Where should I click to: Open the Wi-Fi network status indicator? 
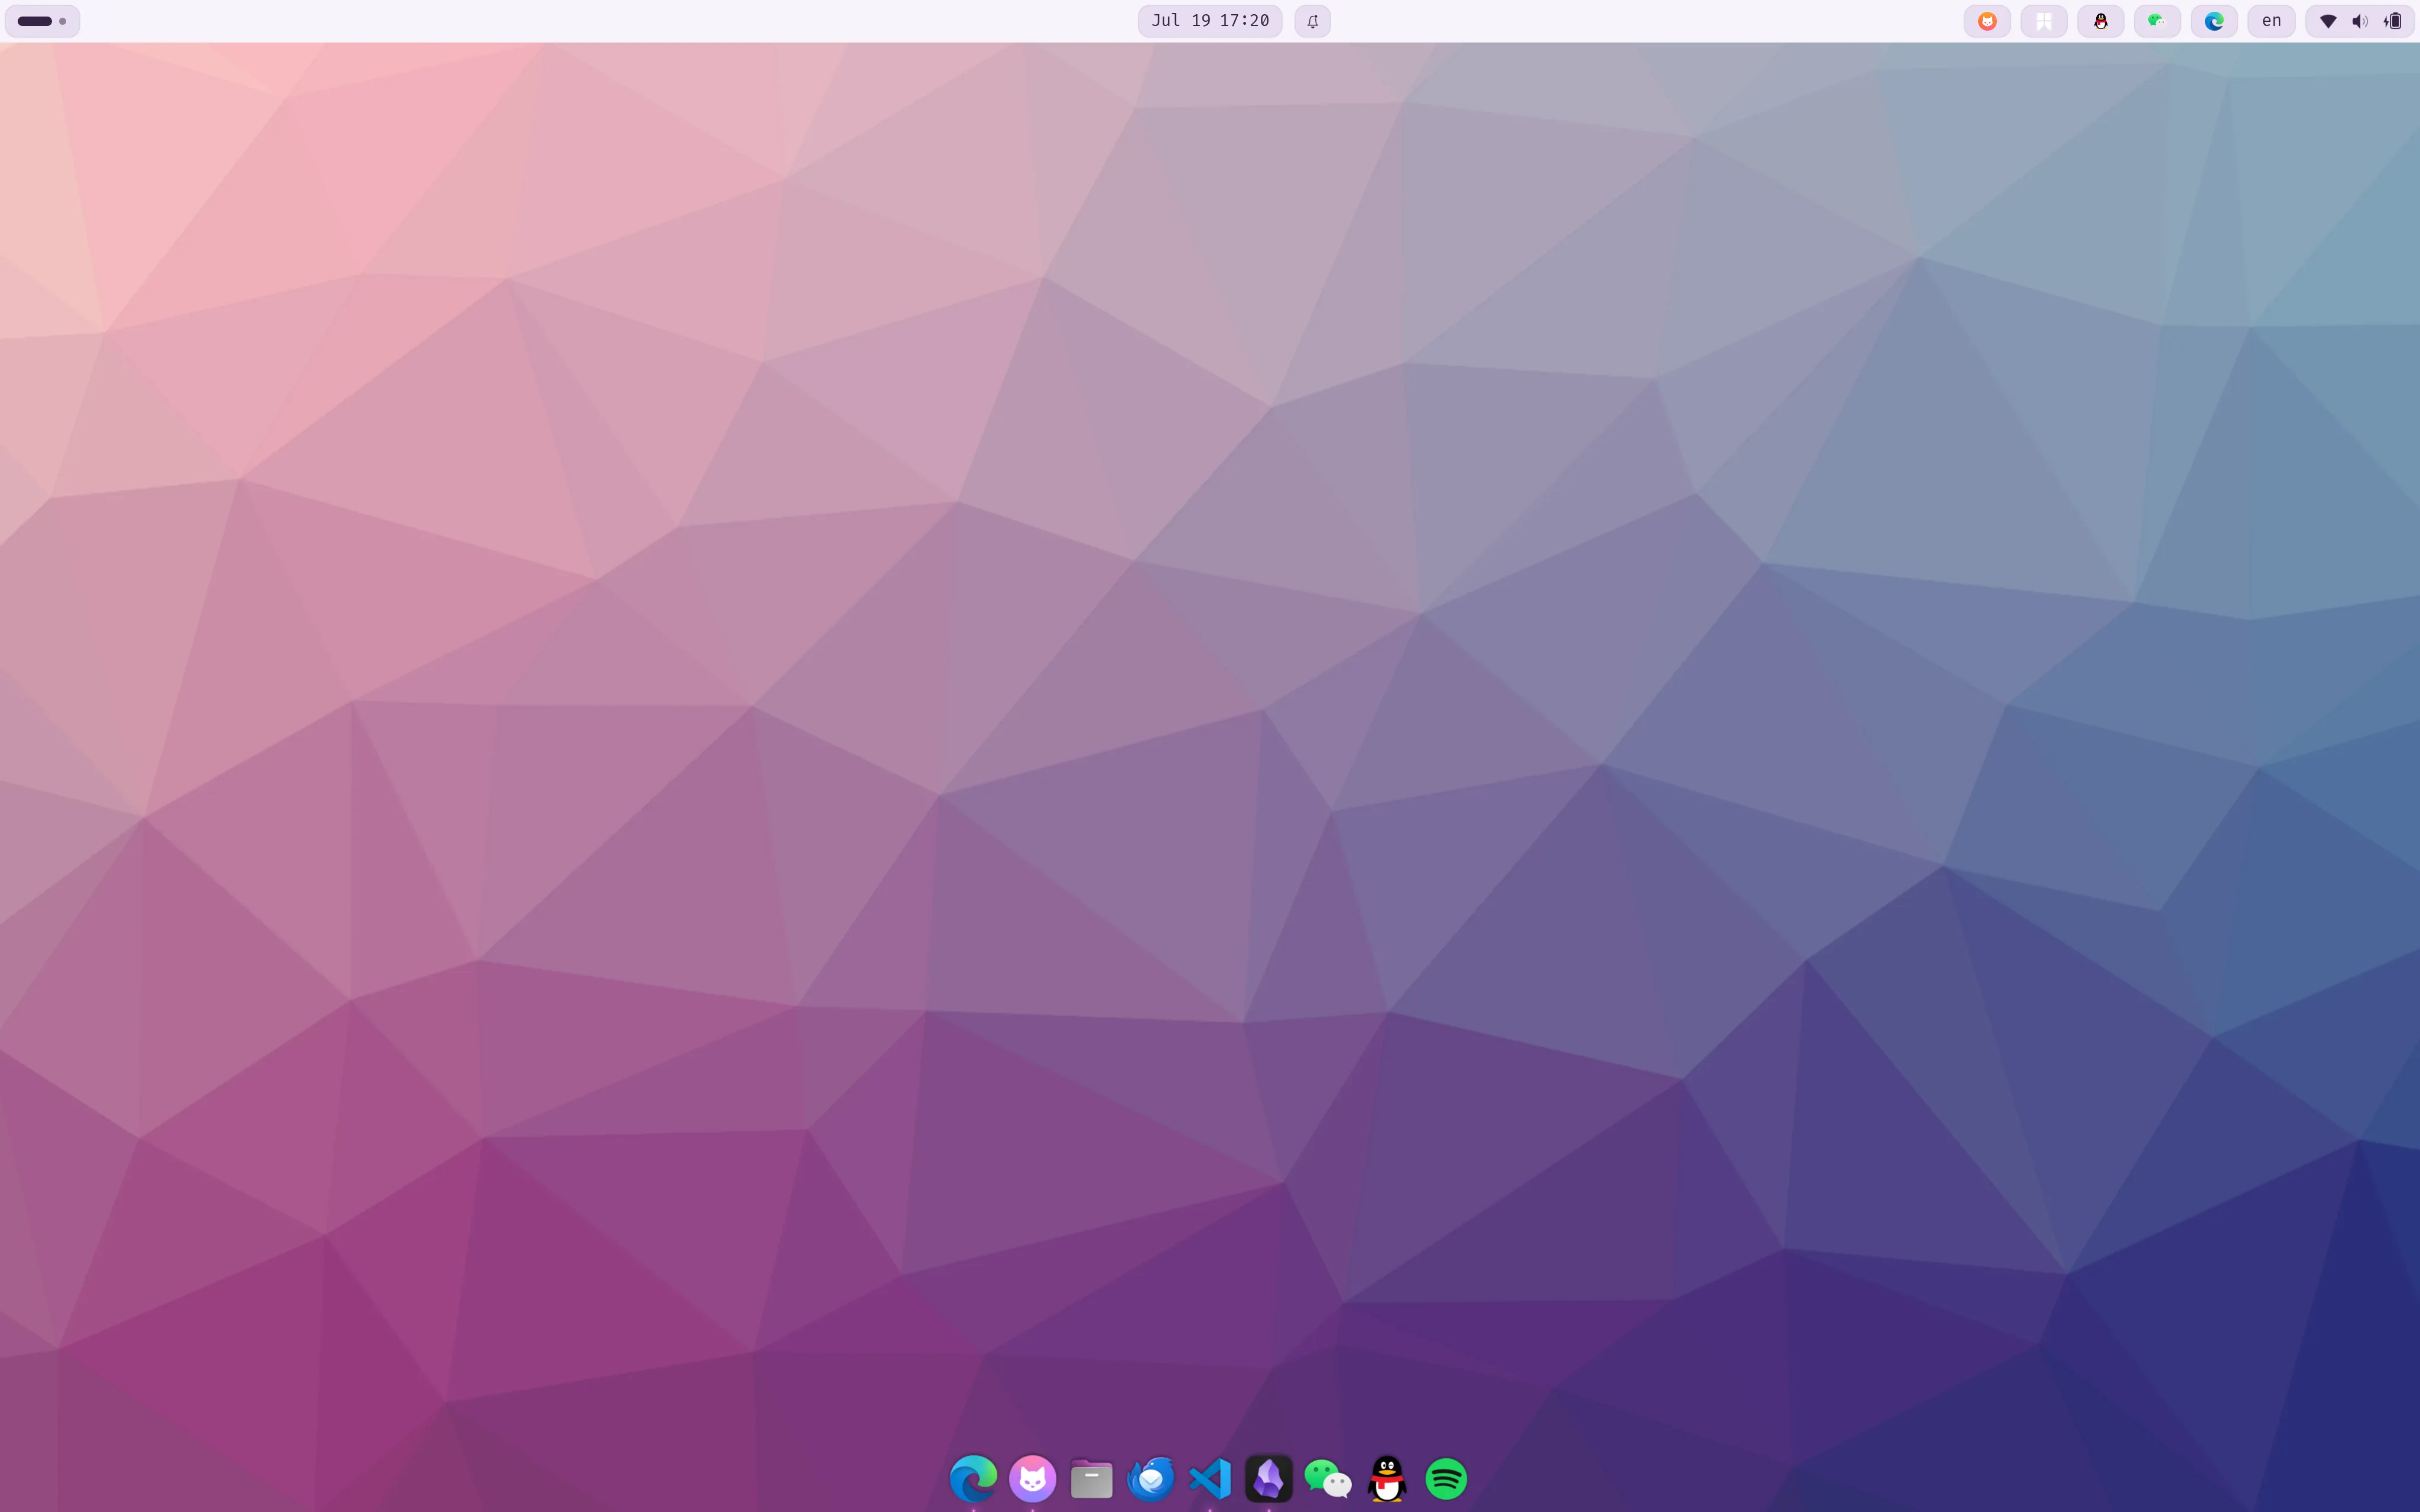(x=2328, y=21)
